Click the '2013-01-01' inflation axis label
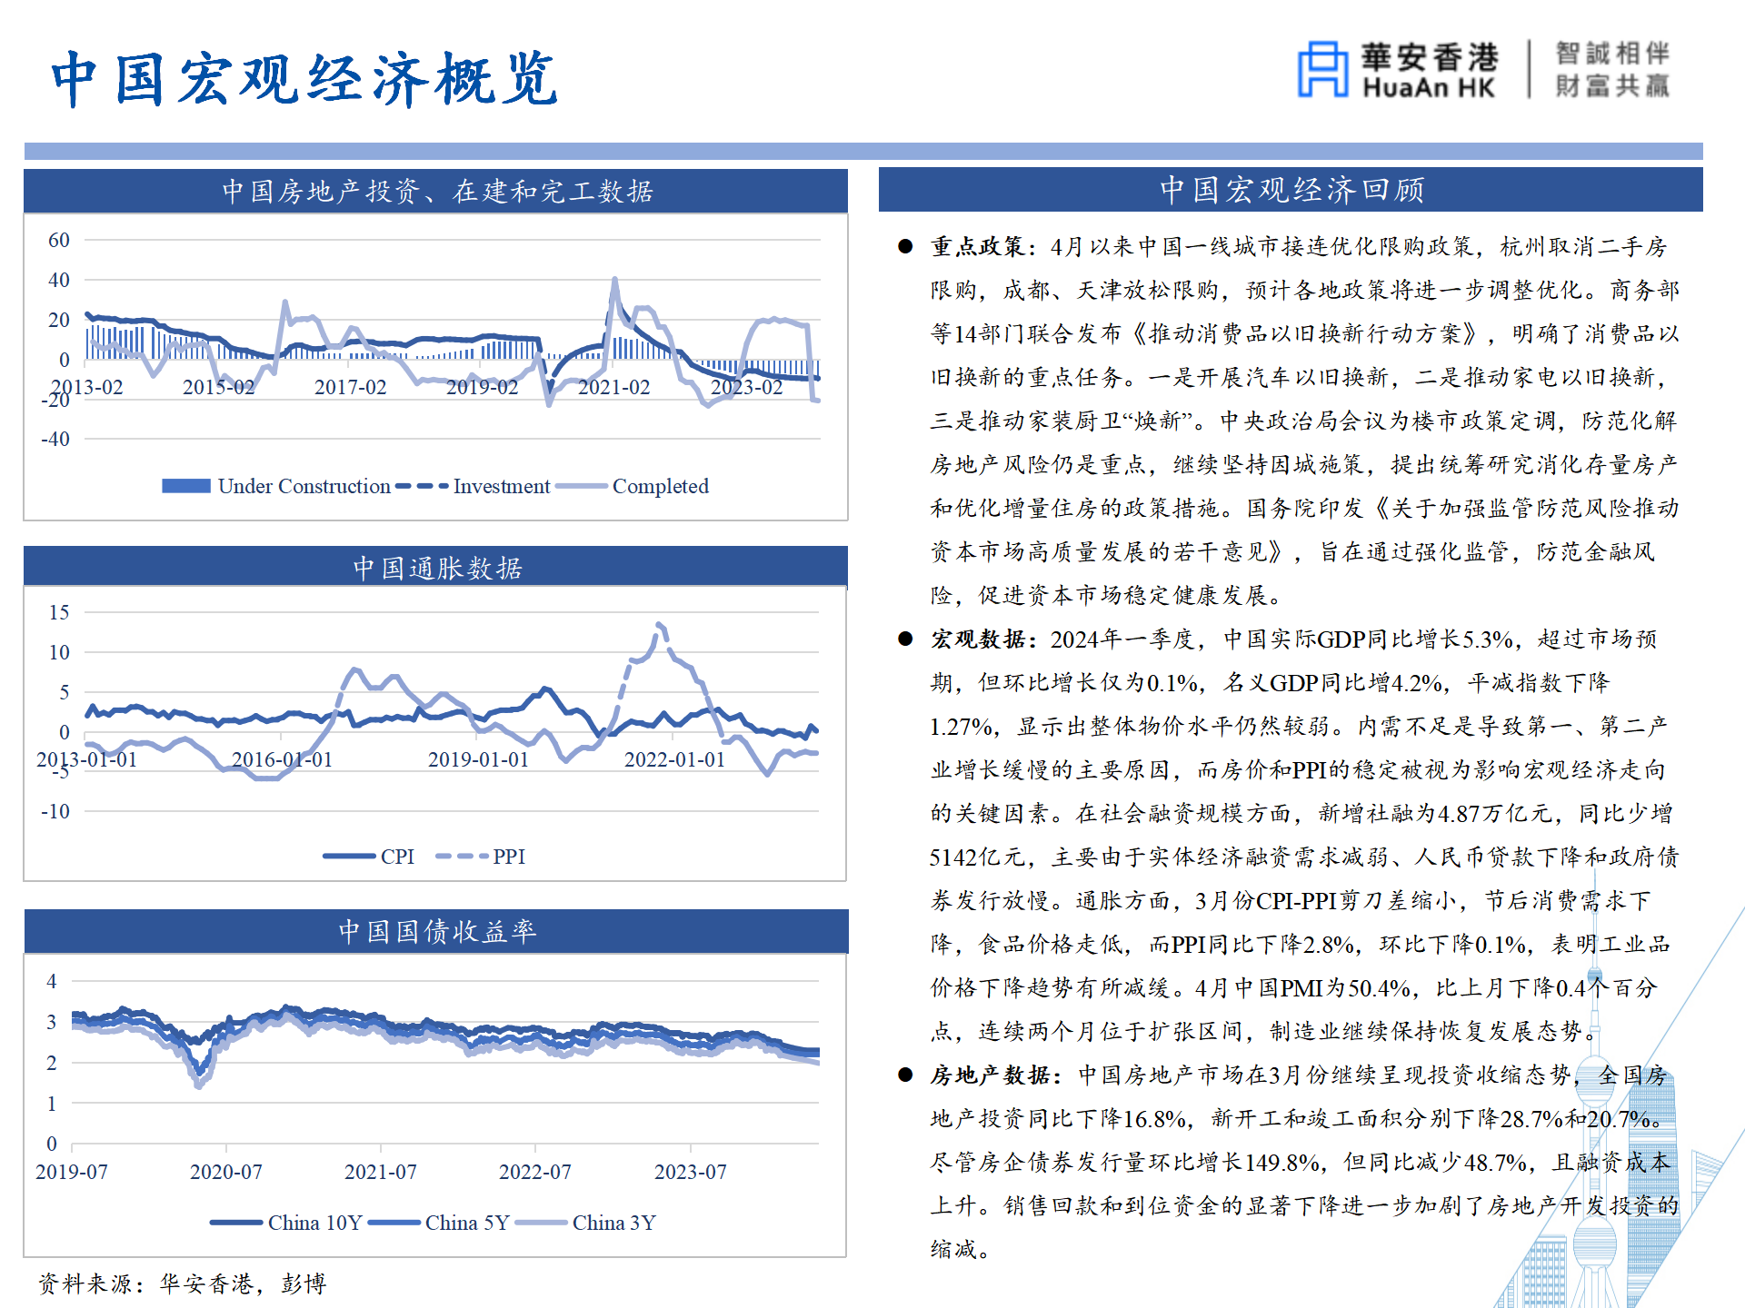 86,759
